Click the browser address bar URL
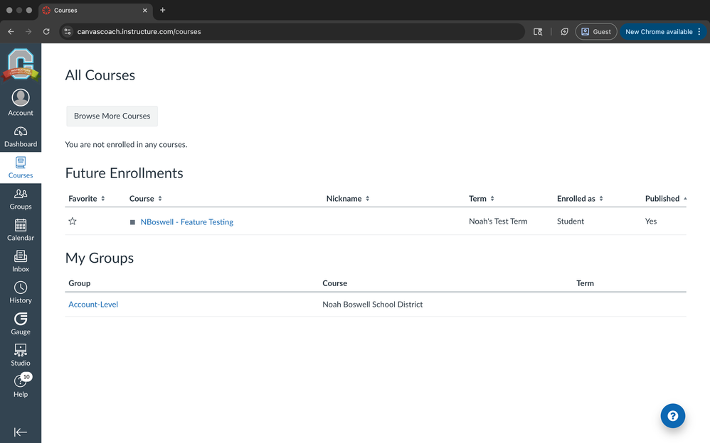The width and height of the screenshot is (710, 443). (285, 32)
